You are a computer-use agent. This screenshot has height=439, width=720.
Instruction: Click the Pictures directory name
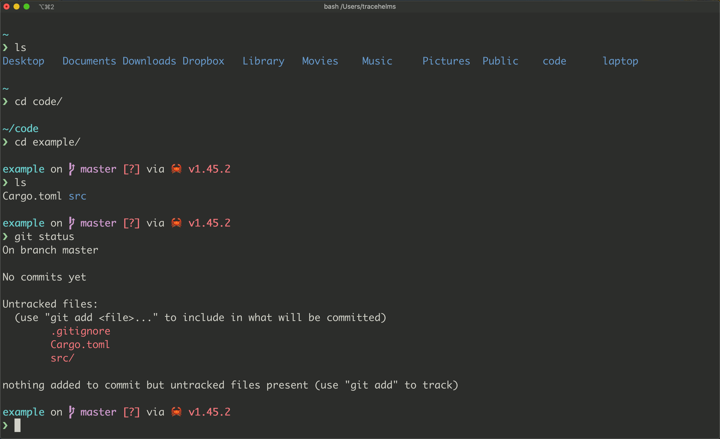[446, 61]
